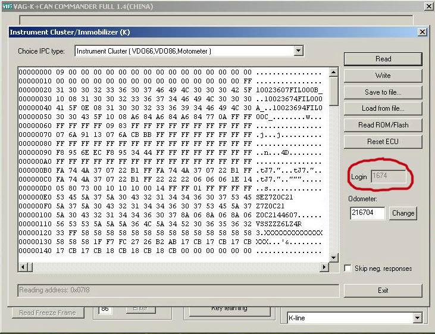The image size is (435, 334).
Task: Click ASCII text VSSZZZ6LZ4R
Action: 278,224
